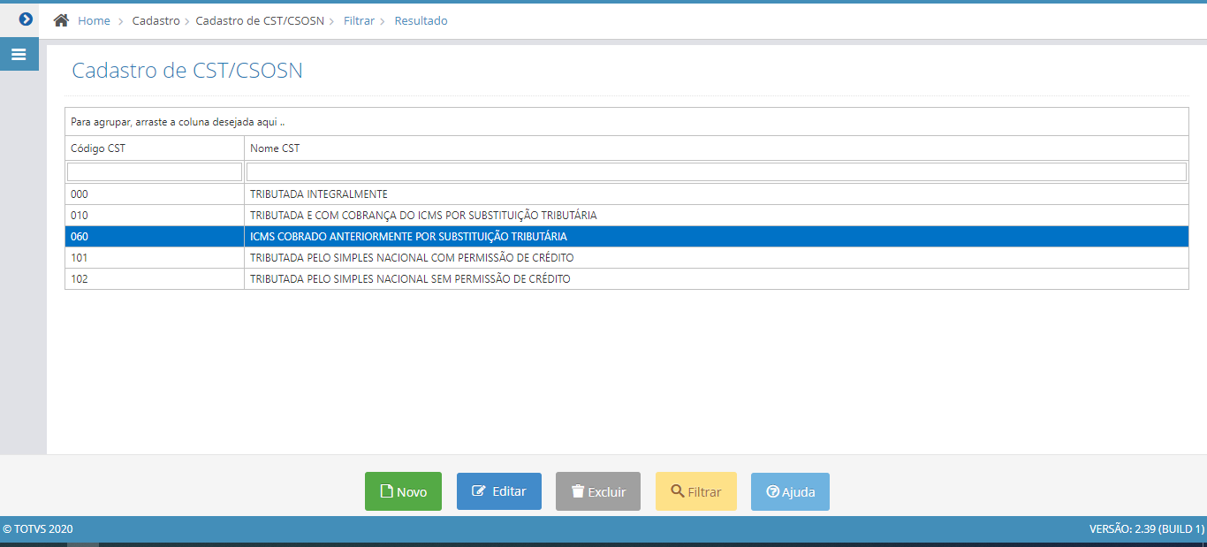1207x547 pixels.
Task: Go to Filtrar breadcrumb
Action: [359, 20]
